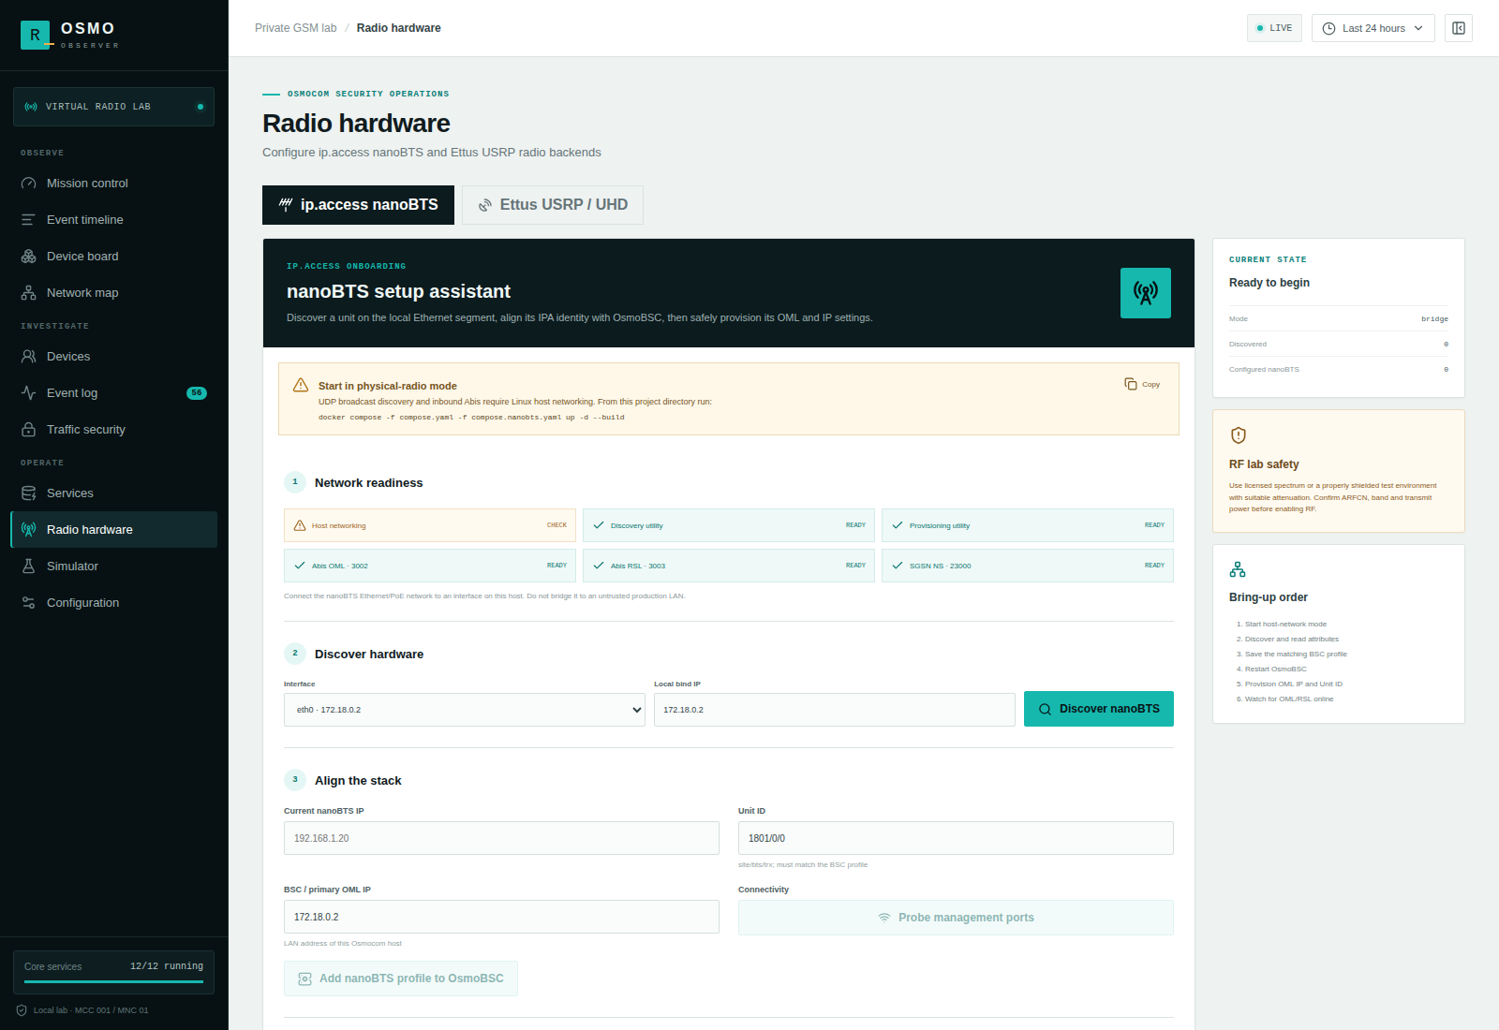Click the Virtual Radio Lab broadcast icon
The image size is (1499, 1030).
[x=31, y=107]
